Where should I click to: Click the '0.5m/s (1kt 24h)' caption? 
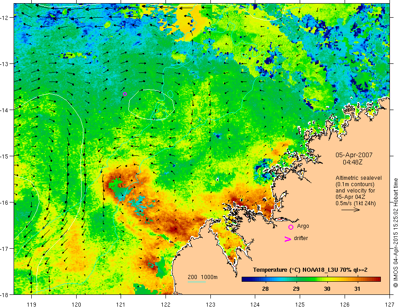tap(355, 203)
